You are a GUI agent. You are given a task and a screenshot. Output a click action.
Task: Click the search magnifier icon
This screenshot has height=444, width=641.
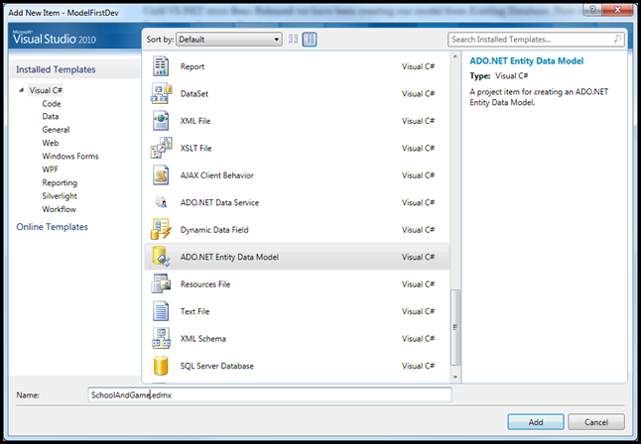pyautogui.click(x=617, y=40)
